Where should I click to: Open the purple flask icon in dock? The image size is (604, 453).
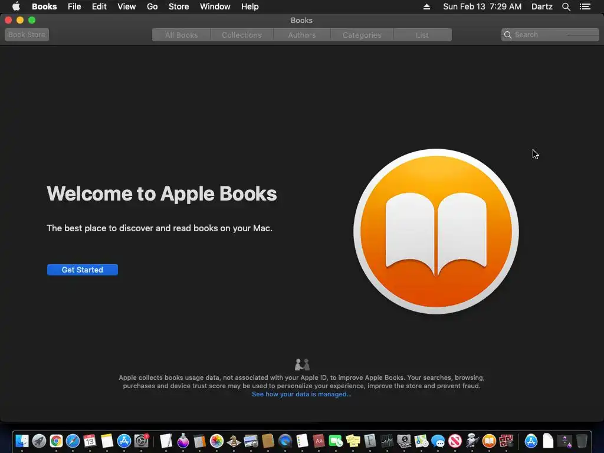click(x=183, y=441)
